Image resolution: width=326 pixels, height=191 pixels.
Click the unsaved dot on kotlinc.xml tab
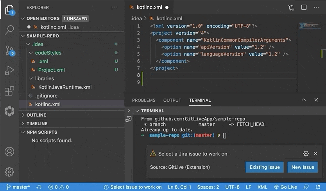tap(167, 7)
